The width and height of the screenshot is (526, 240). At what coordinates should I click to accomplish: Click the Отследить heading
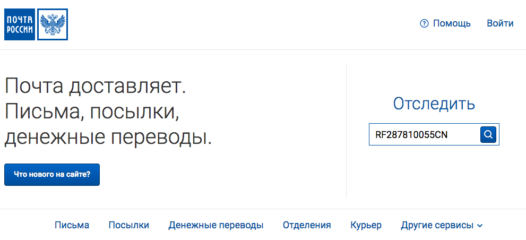point(434,104)
